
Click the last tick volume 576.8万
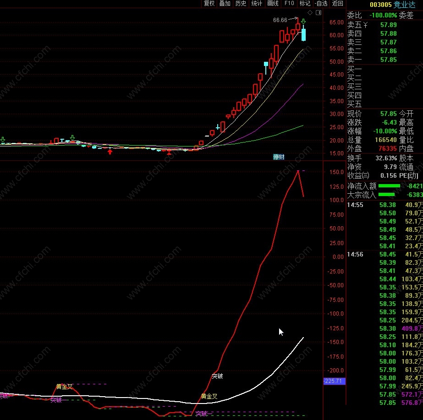click(x=412, y=403)
